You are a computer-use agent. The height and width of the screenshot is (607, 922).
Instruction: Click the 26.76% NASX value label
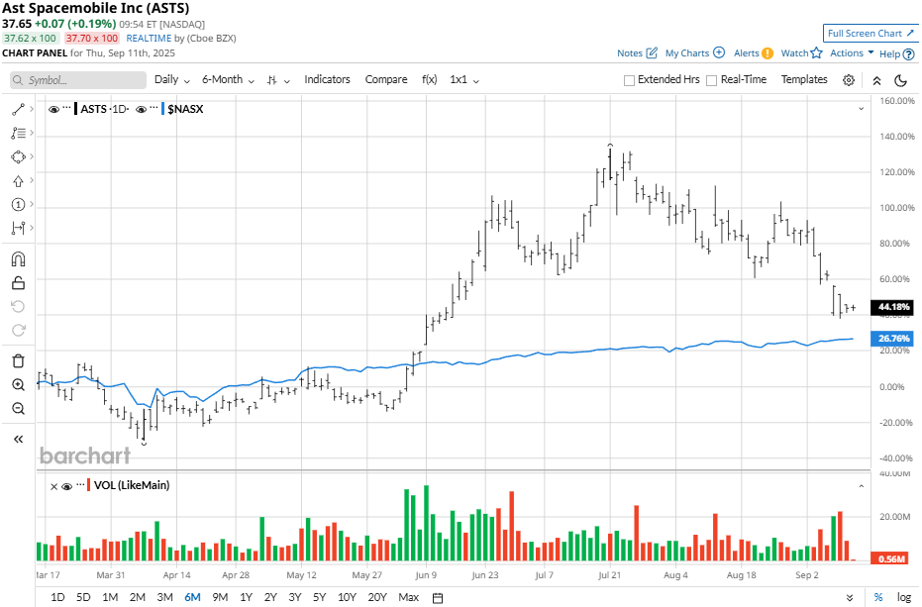point(892,339)
